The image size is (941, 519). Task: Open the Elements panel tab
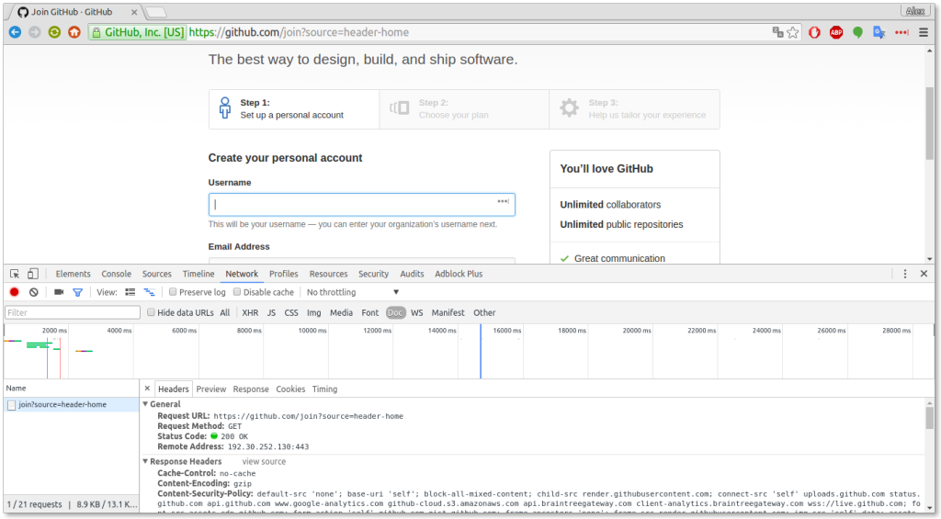pyautogui.click(x=74, y=274)
